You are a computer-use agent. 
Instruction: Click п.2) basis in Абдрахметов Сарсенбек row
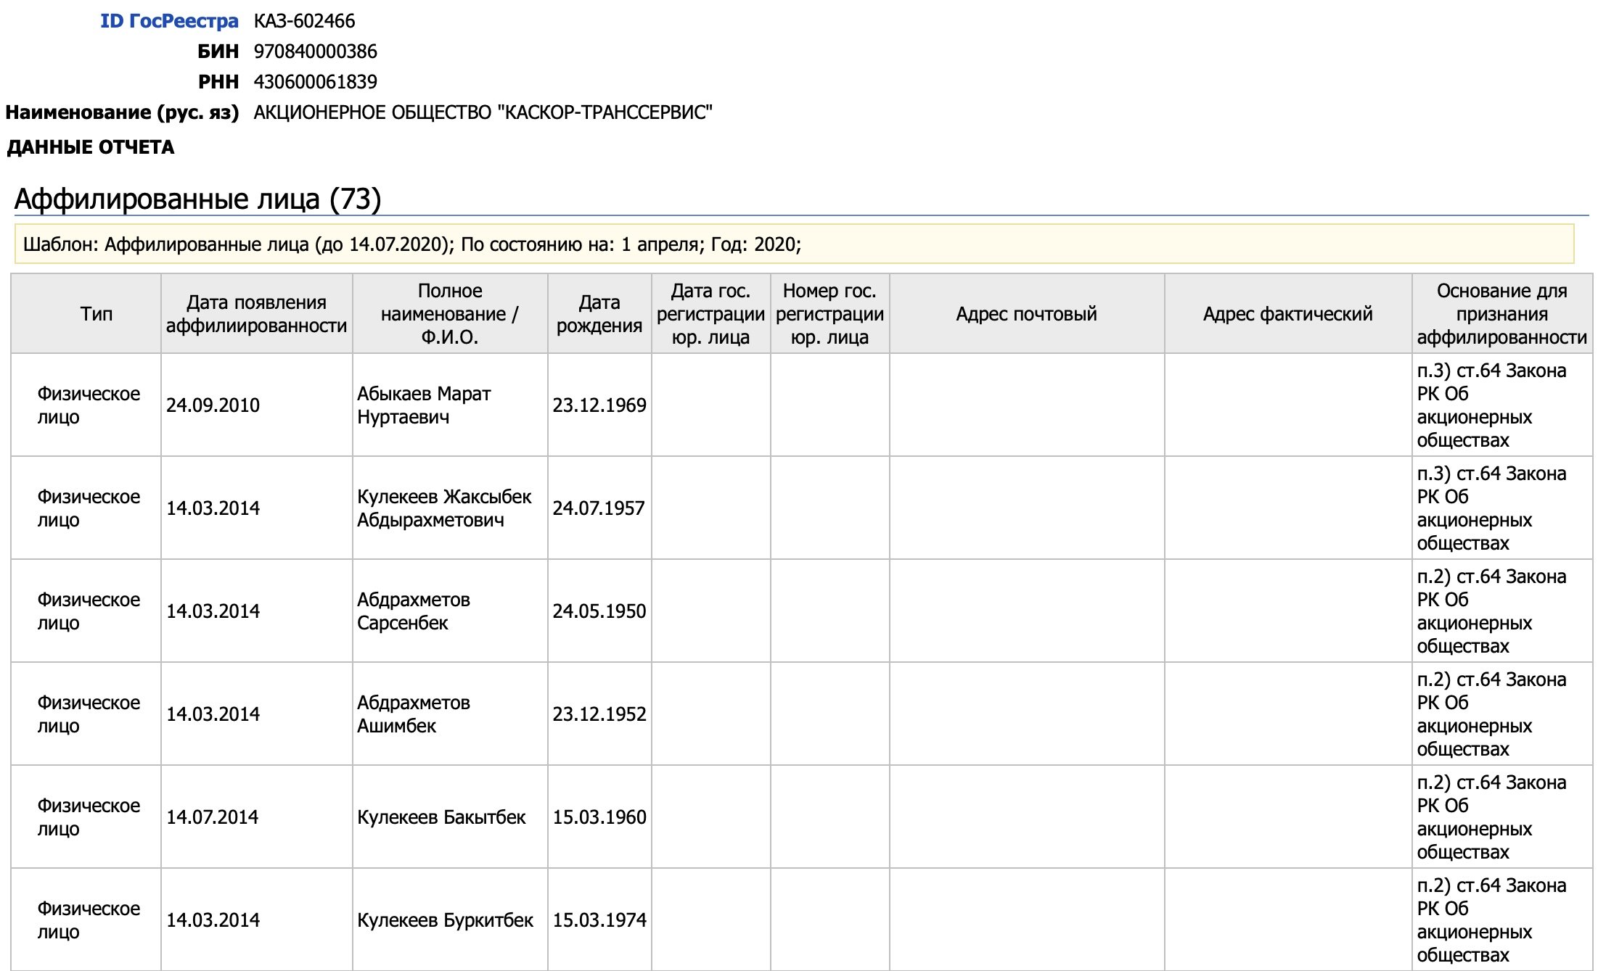[x=1491, y=611]
